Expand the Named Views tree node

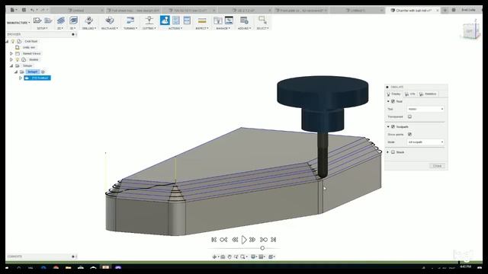click(x=11, y=53)
